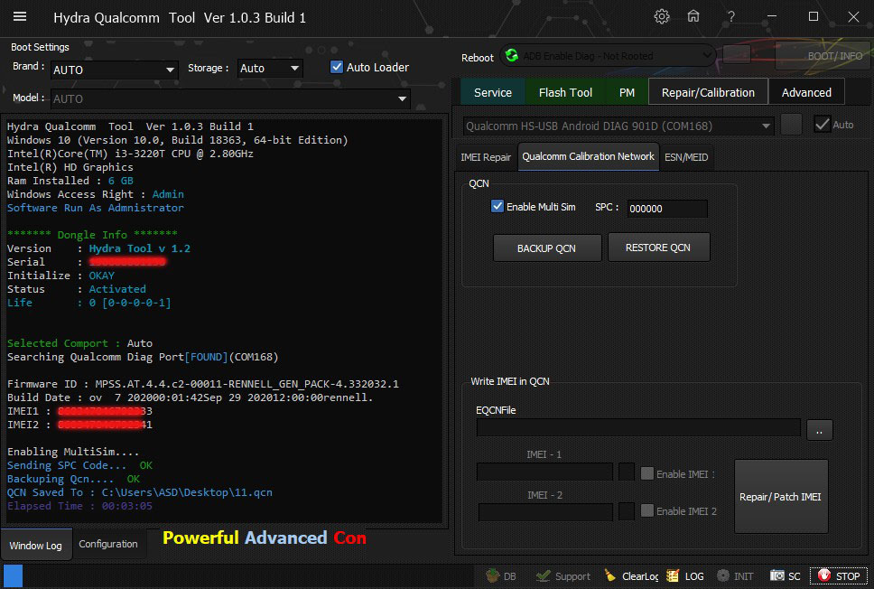Image resolution: width=874 pixels, height=589 pixels.
Task: Switch to the PM tab
Action: [627, 92]
